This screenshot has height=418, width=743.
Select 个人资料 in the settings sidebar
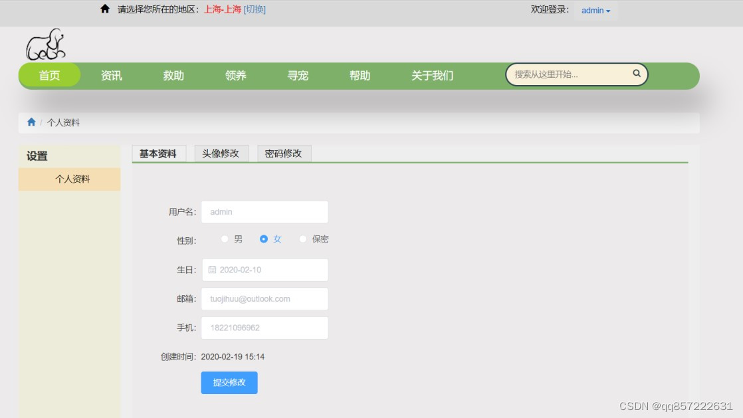(x=70, y=179)
